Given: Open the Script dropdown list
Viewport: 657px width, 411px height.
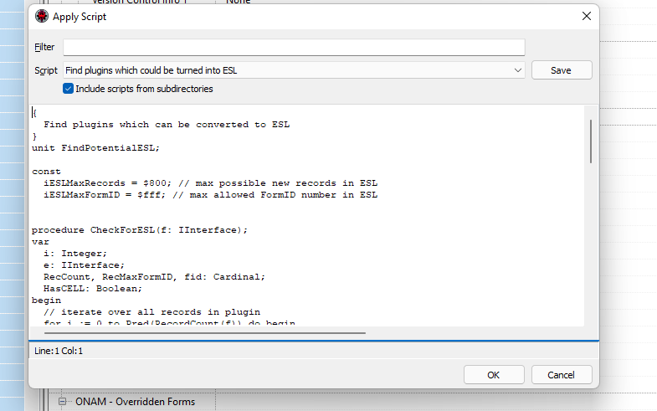Looking at the screenshot, I should (x=518, y=70).
